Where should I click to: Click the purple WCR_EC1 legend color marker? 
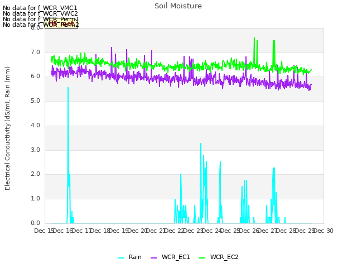154,258
